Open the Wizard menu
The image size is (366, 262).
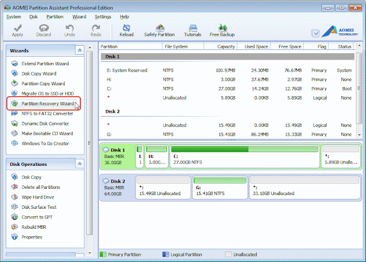[x=79, y=17]
